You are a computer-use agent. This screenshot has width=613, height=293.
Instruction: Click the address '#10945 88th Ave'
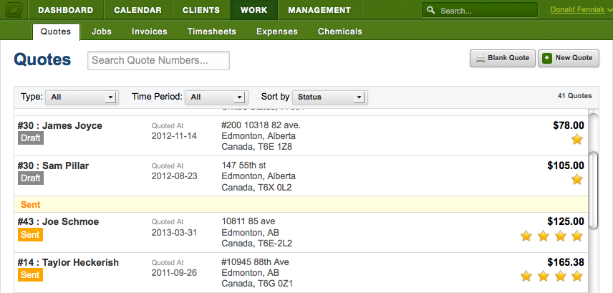point(255,261)
